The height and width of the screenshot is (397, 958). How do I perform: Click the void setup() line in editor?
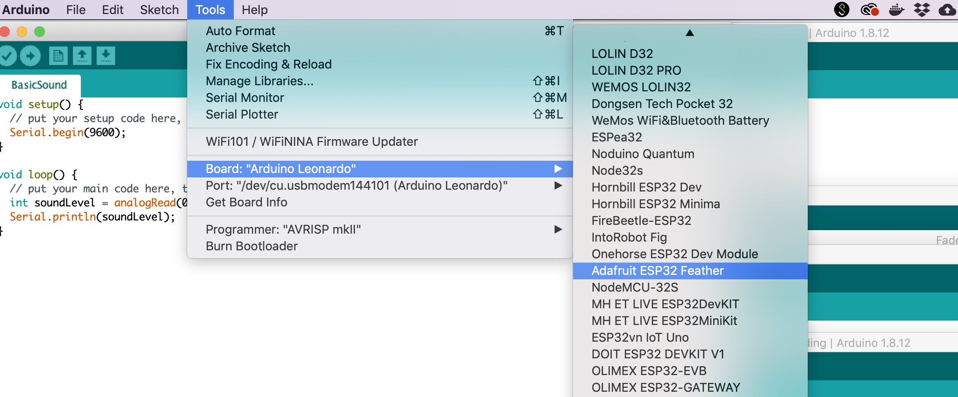coord(41,105)
